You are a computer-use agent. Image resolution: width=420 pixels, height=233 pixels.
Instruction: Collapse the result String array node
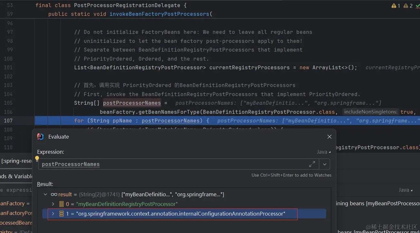pos(45,194)
